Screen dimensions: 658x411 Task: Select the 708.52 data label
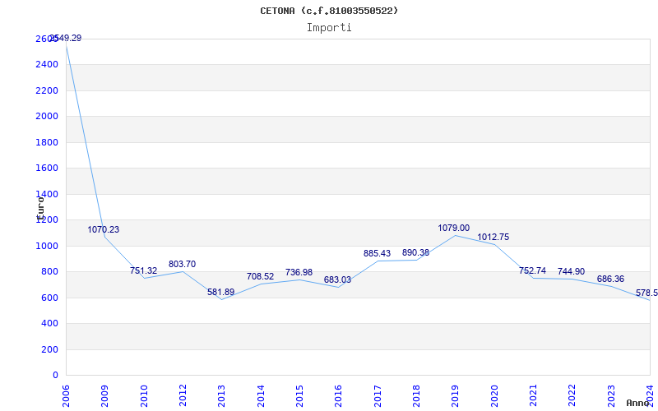pos(260,276)
